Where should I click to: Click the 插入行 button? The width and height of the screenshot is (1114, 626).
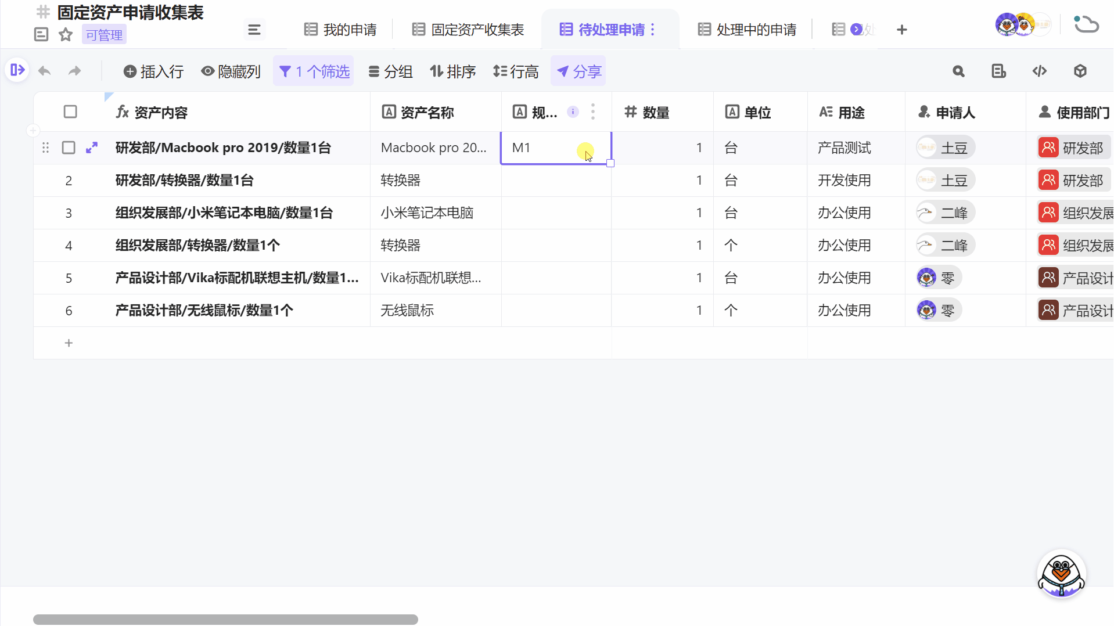tap(153, 71)
